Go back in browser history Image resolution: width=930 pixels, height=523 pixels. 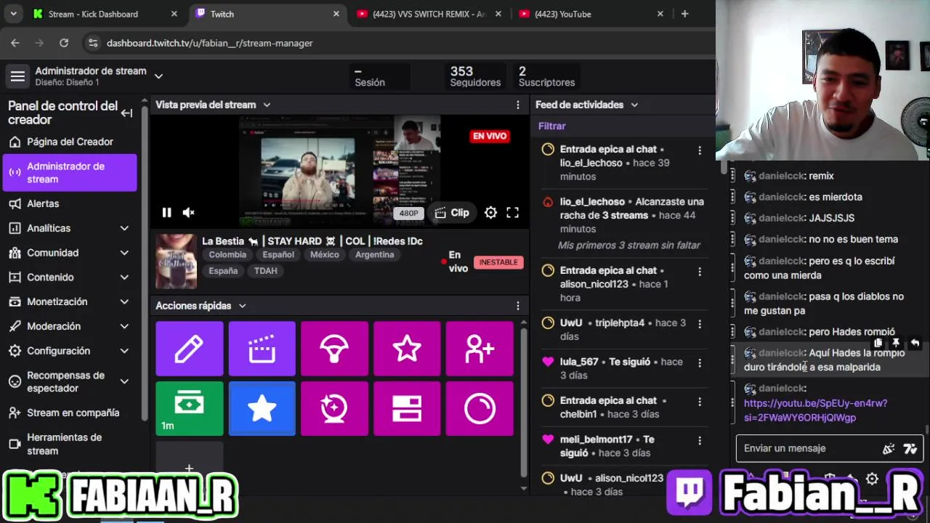tap(15, 44)
